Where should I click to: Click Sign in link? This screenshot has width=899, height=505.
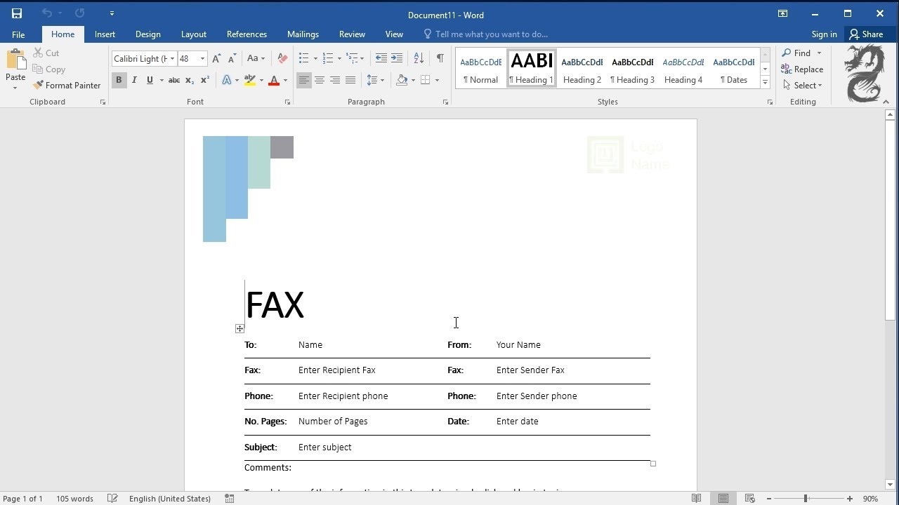[824, 34]
